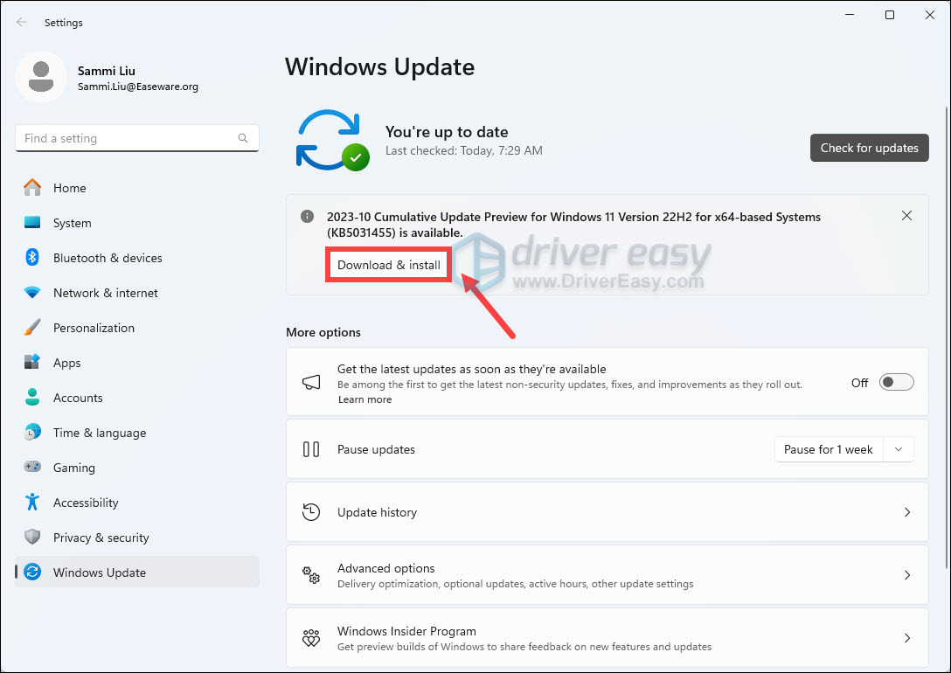Expand the Pause for 1 week dropdown arrow
951x673 pixels.
point(899,449)
